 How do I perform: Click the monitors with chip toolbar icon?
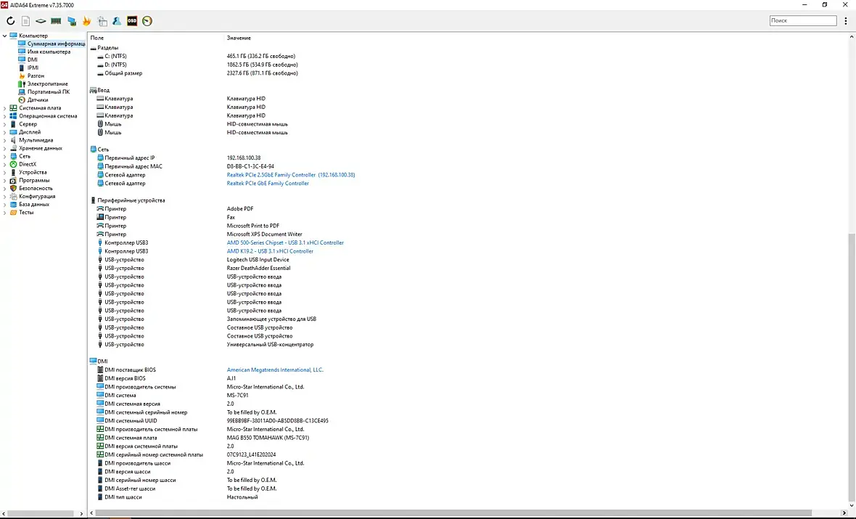(72, 21)
